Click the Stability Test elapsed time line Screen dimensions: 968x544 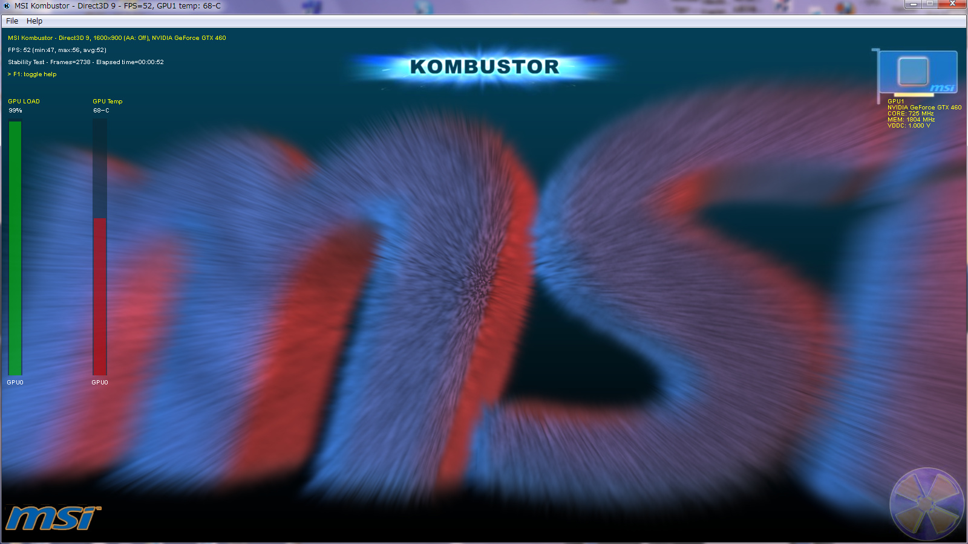(x=85, y=62)
